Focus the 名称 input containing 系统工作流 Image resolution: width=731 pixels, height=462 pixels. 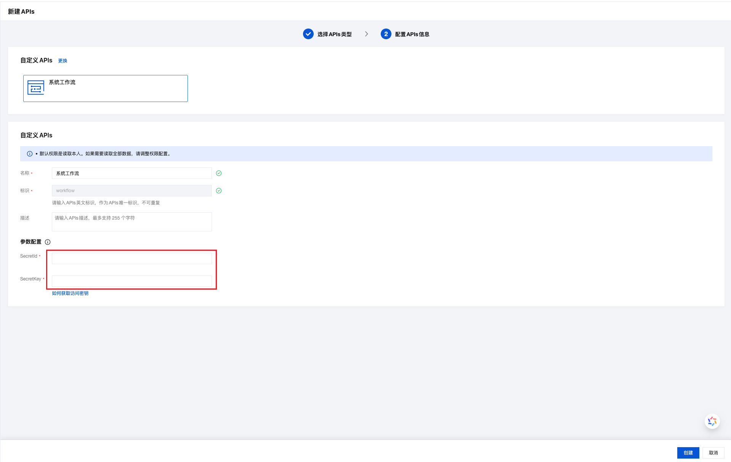131,173
